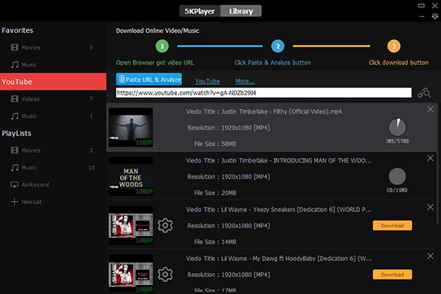The width and height of the screenshot is (441, 294).
Task: Remove the Filthy video from list
Action: (431, 109)
